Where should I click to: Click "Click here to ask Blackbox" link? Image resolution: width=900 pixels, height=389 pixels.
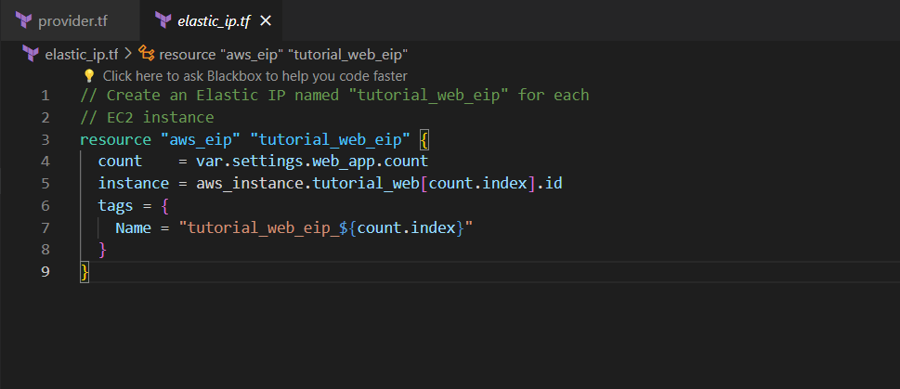pos(254,75)
